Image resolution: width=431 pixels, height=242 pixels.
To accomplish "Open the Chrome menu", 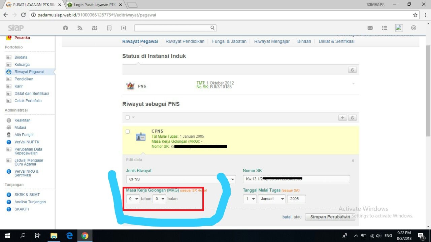I will click(425, 15).
